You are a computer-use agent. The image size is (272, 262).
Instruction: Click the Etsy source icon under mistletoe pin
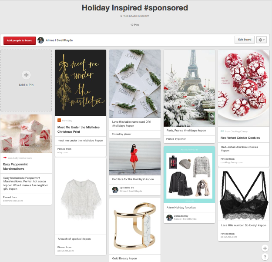tap(59, 120)
